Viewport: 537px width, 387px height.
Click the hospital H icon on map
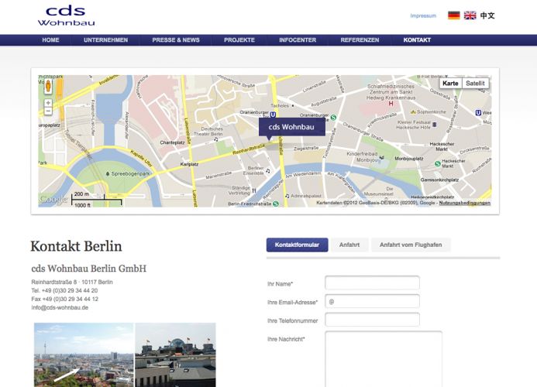(x=391, y=104)
